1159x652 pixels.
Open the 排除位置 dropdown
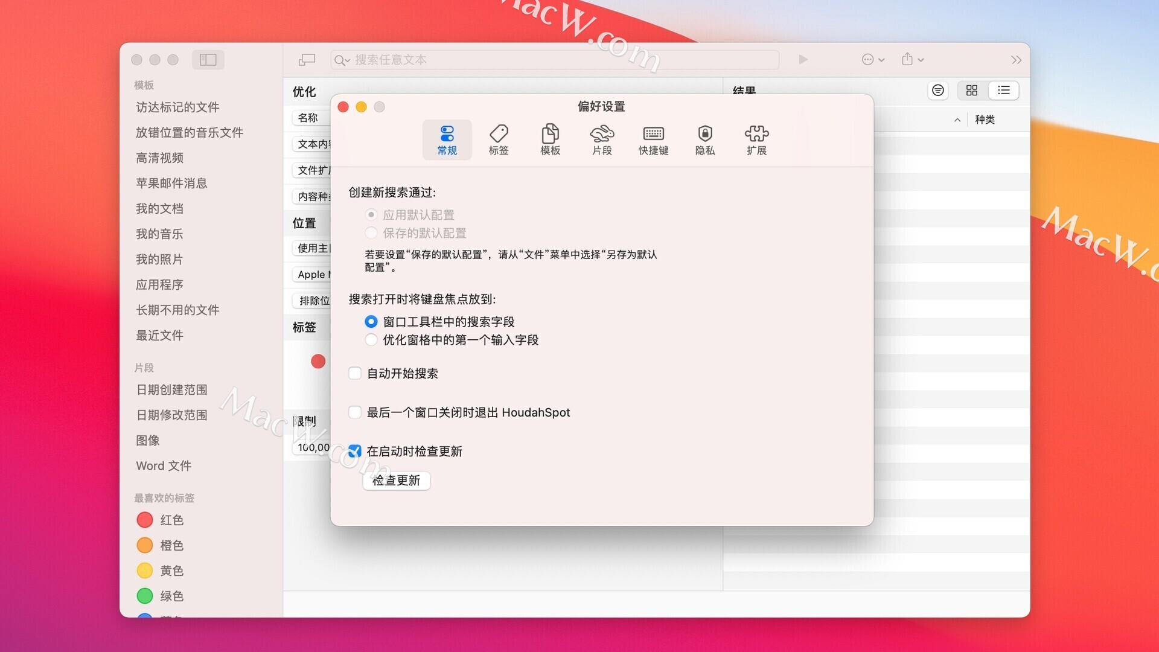point(311,301)
